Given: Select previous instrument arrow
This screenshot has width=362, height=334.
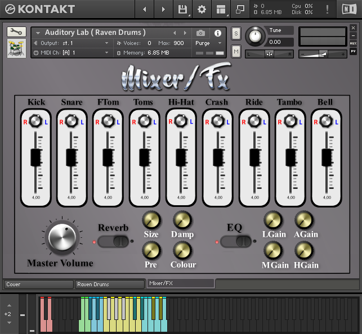Looking at the screenshot, I should pyautogui.click(x=175, y=33).
